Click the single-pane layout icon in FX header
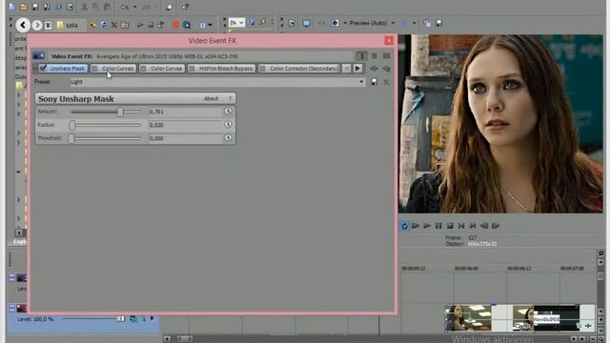 click(361, 56)
